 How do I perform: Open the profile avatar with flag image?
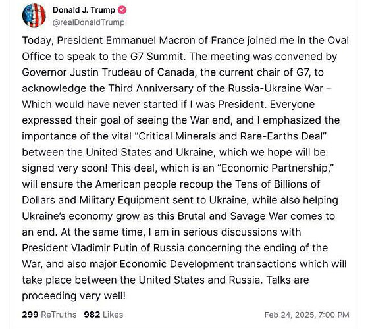pyautogui.click(x=34, y=16)
